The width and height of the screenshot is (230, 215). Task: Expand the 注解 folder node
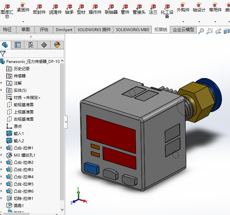(2, 83)
